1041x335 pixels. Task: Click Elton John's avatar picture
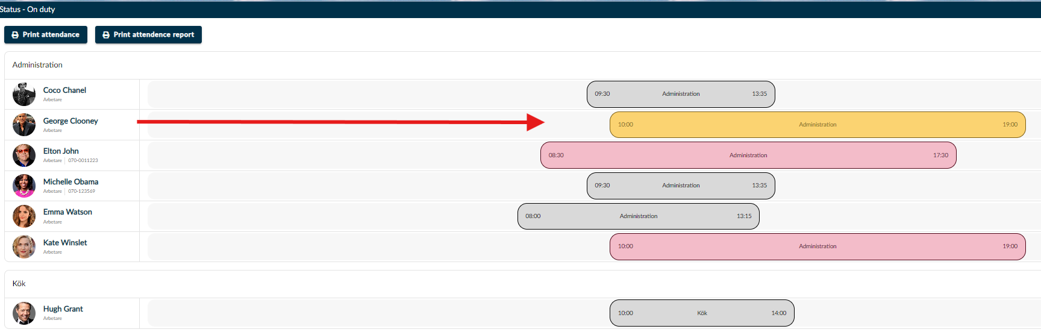pos(24,155)
